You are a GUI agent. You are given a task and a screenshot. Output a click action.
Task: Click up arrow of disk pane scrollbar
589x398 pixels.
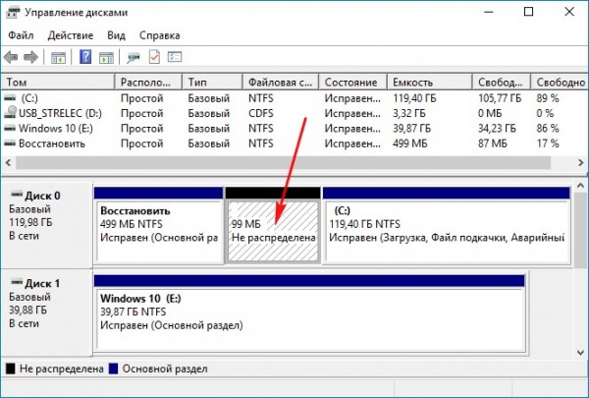[x=581, y=187]
